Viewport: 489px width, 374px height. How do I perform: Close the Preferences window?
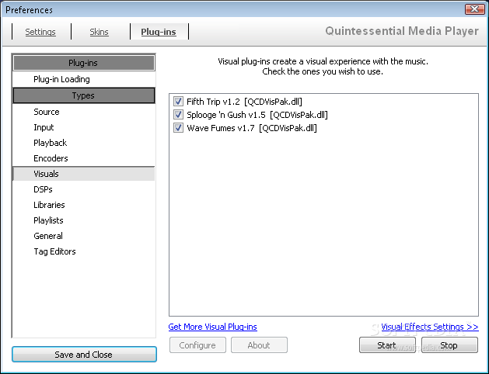(x=475, y=9)
